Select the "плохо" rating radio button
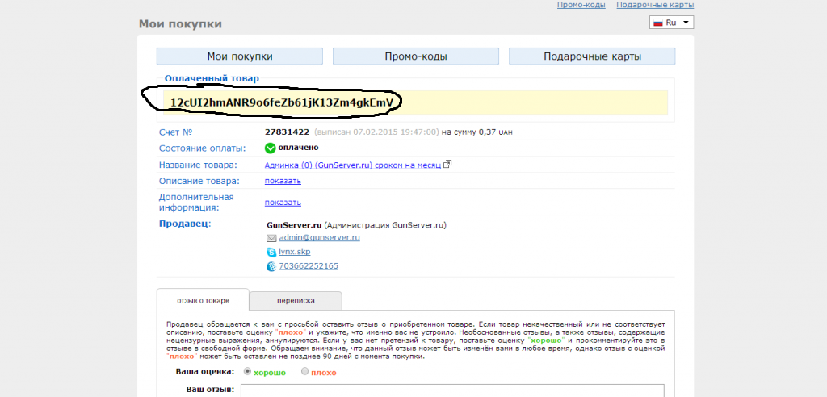 (x=304, y=372)
